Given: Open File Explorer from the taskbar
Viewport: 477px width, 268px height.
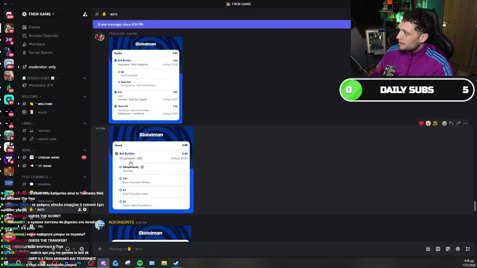Looking at the screenshot, I should click(164, 263).
